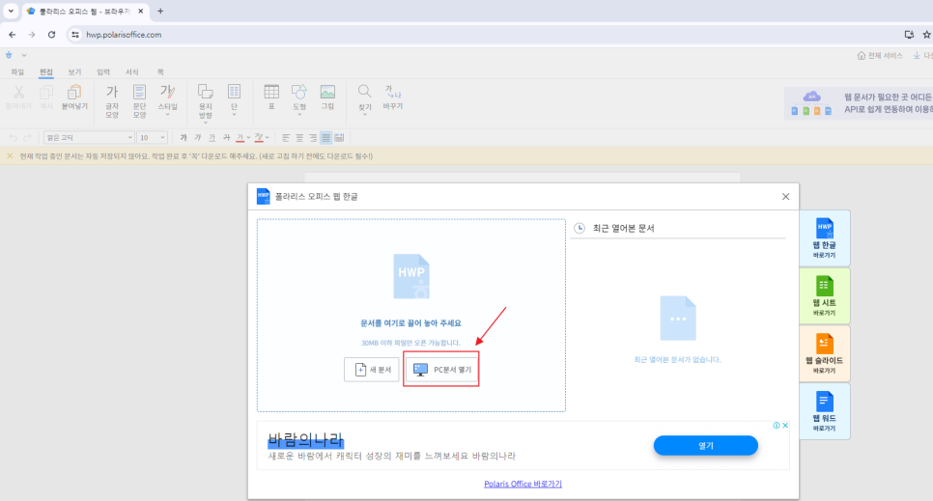Viewport: 933px width, 501px height.
Task: Click the Polaris logo icon top-left
Action: click(9, 55)
